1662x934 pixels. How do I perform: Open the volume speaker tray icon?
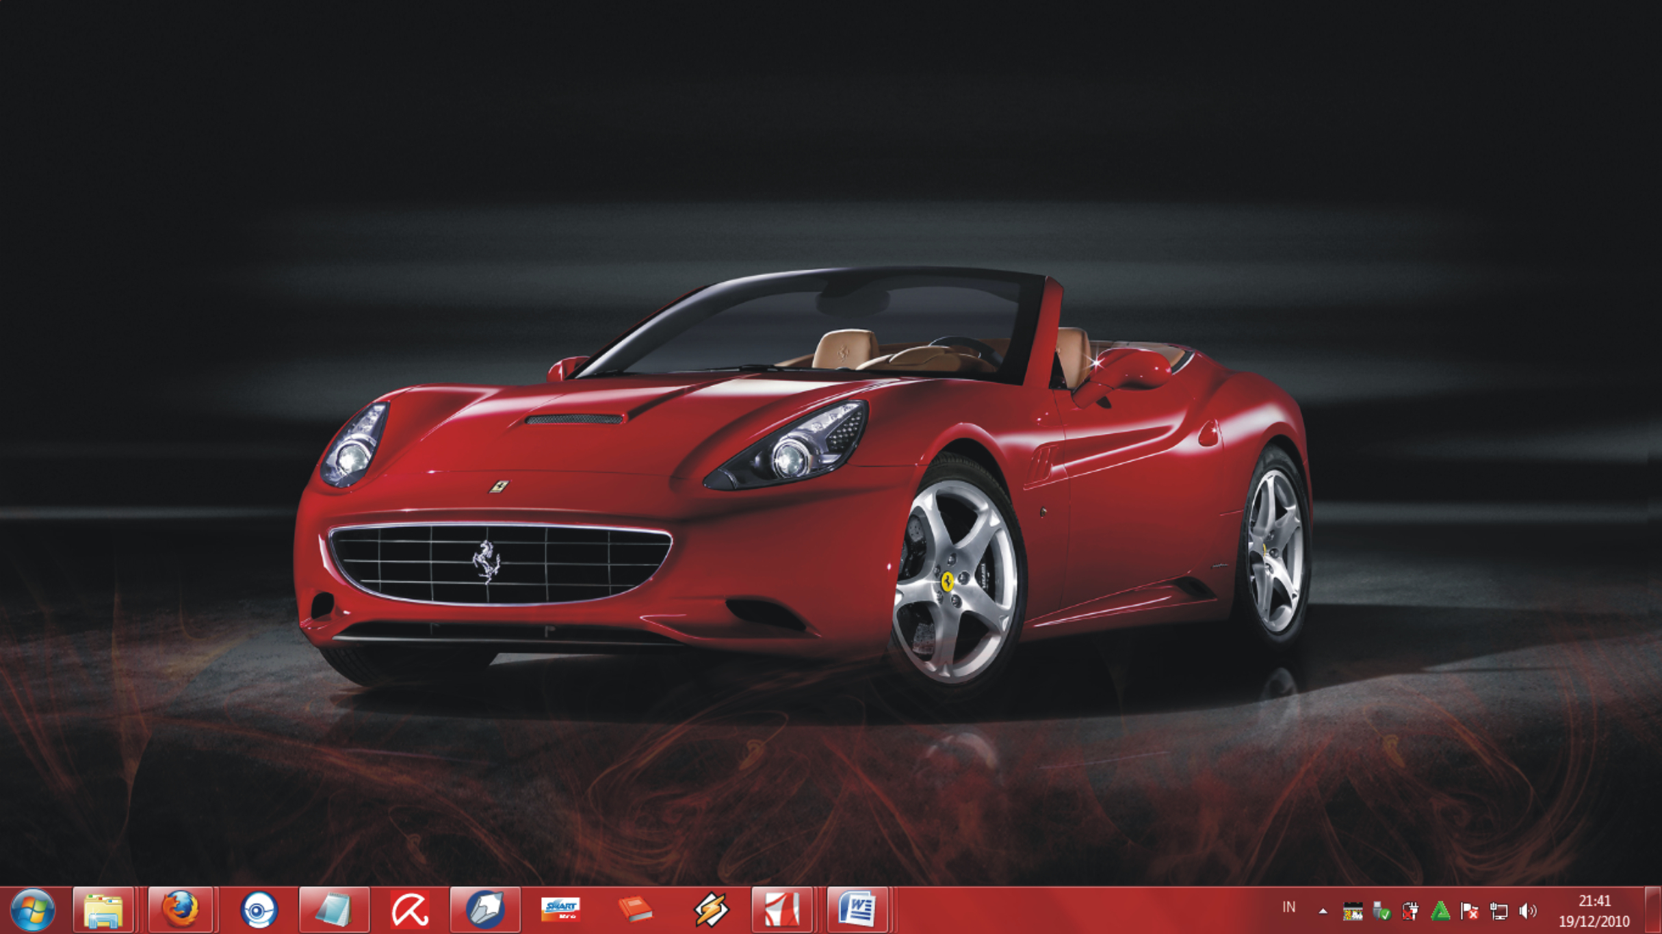(1527, 911)
